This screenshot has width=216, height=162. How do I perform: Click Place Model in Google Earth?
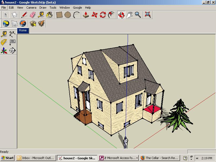(23, 23)
